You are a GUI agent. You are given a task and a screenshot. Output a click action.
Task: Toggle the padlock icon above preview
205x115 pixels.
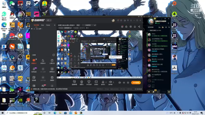pyautogui.click(x=126, y=27)
